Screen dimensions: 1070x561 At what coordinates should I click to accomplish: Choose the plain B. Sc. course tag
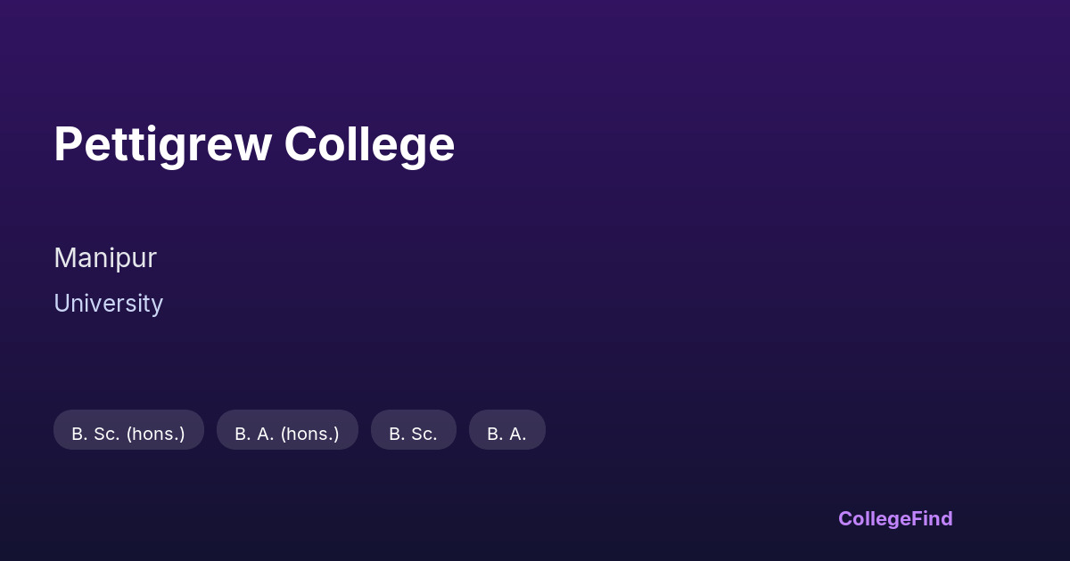413,433
